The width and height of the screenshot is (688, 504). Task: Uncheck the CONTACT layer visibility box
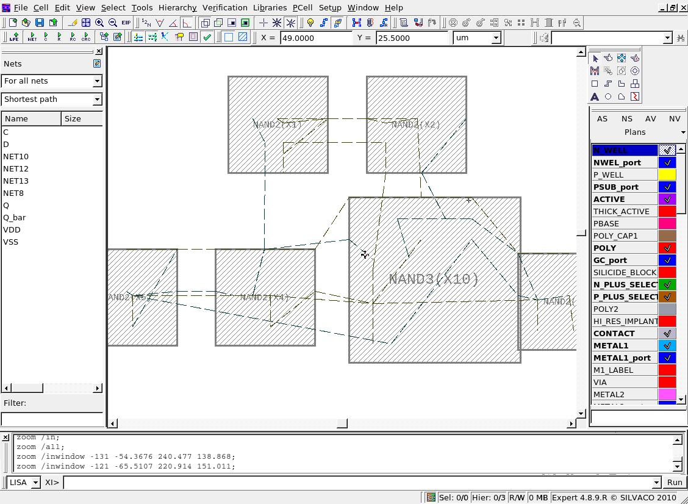tap(667, 333)
